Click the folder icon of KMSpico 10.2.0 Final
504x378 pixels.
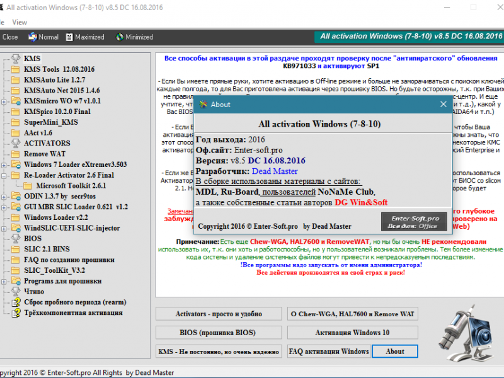(15, 112)
